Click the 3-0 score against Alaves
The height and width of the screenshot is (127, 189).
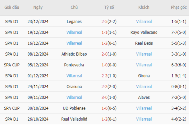pyautogui.click(x=104, y=97)
